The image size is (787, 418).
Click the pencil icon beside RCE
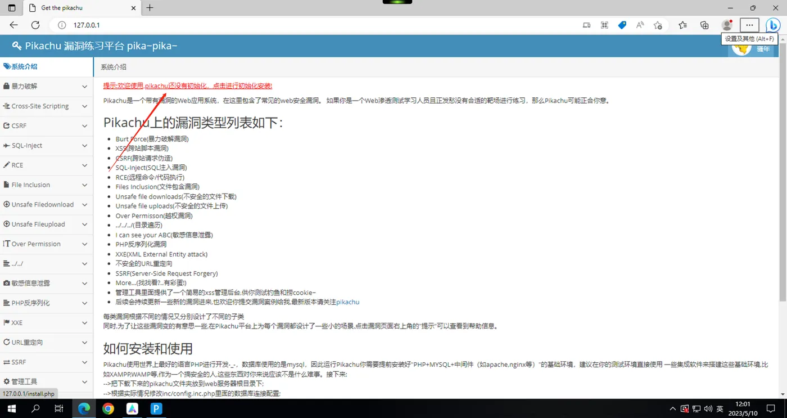tap(6, 165)
